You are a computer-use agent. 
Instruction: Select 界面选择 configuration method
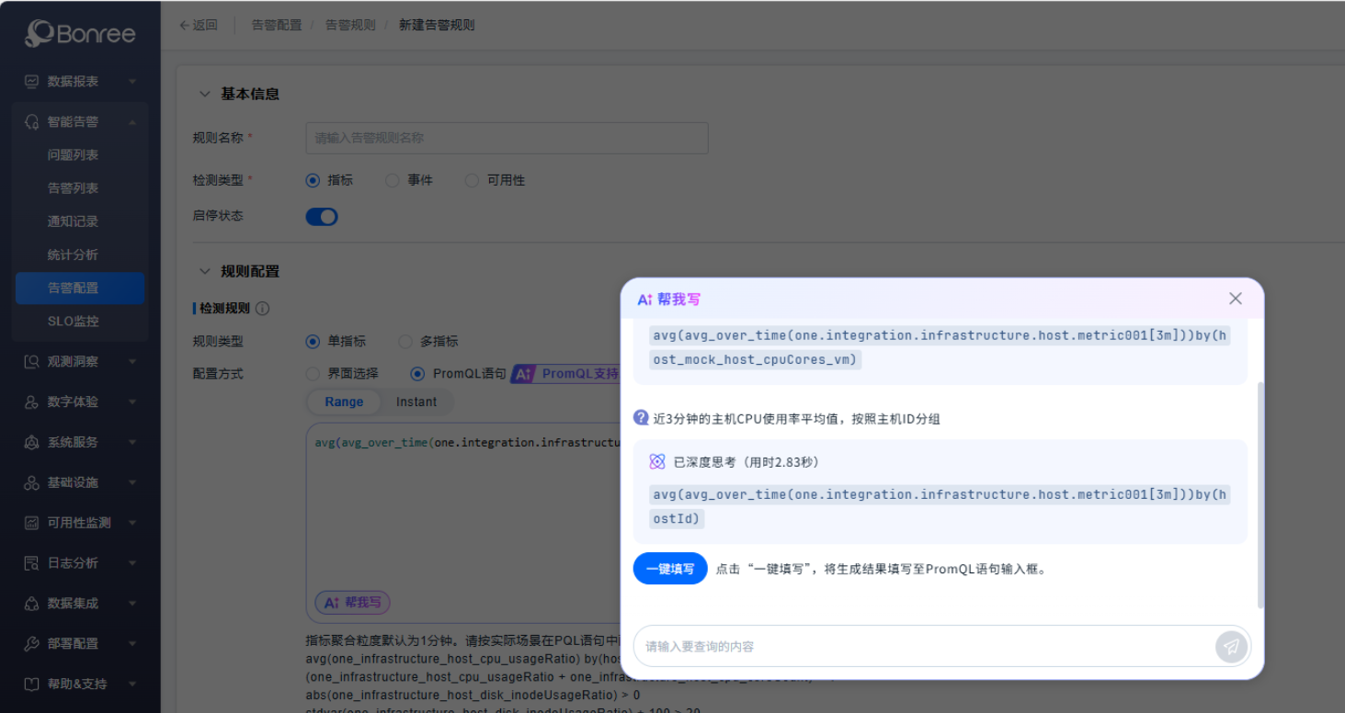click(x=313, y=374)
